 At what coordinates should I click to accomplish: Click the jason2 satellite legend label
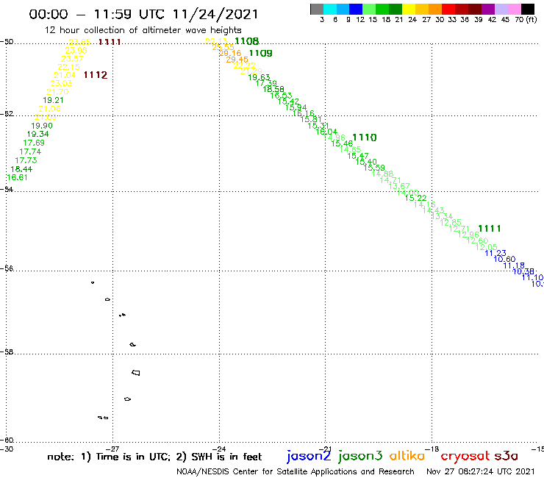point(309,456)
